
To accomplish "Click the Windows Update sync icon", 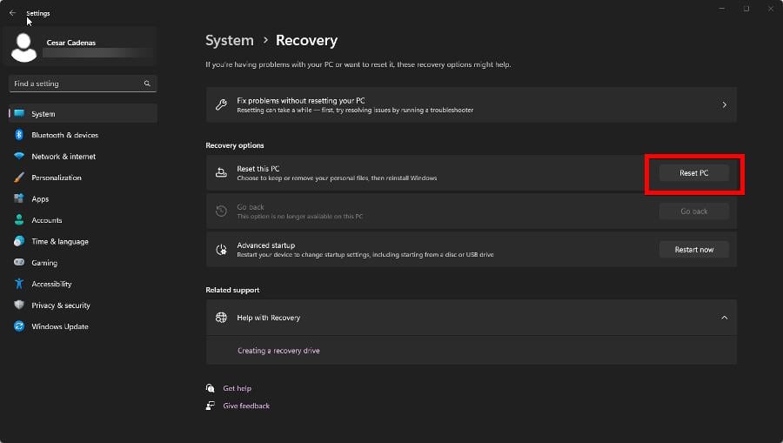I will point(19,326).
